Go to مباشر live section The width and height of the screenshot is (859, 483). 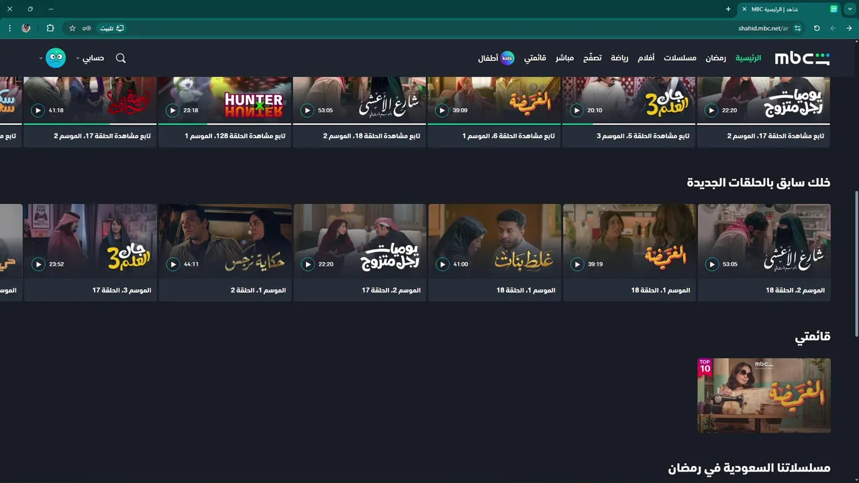coord(564,58)
